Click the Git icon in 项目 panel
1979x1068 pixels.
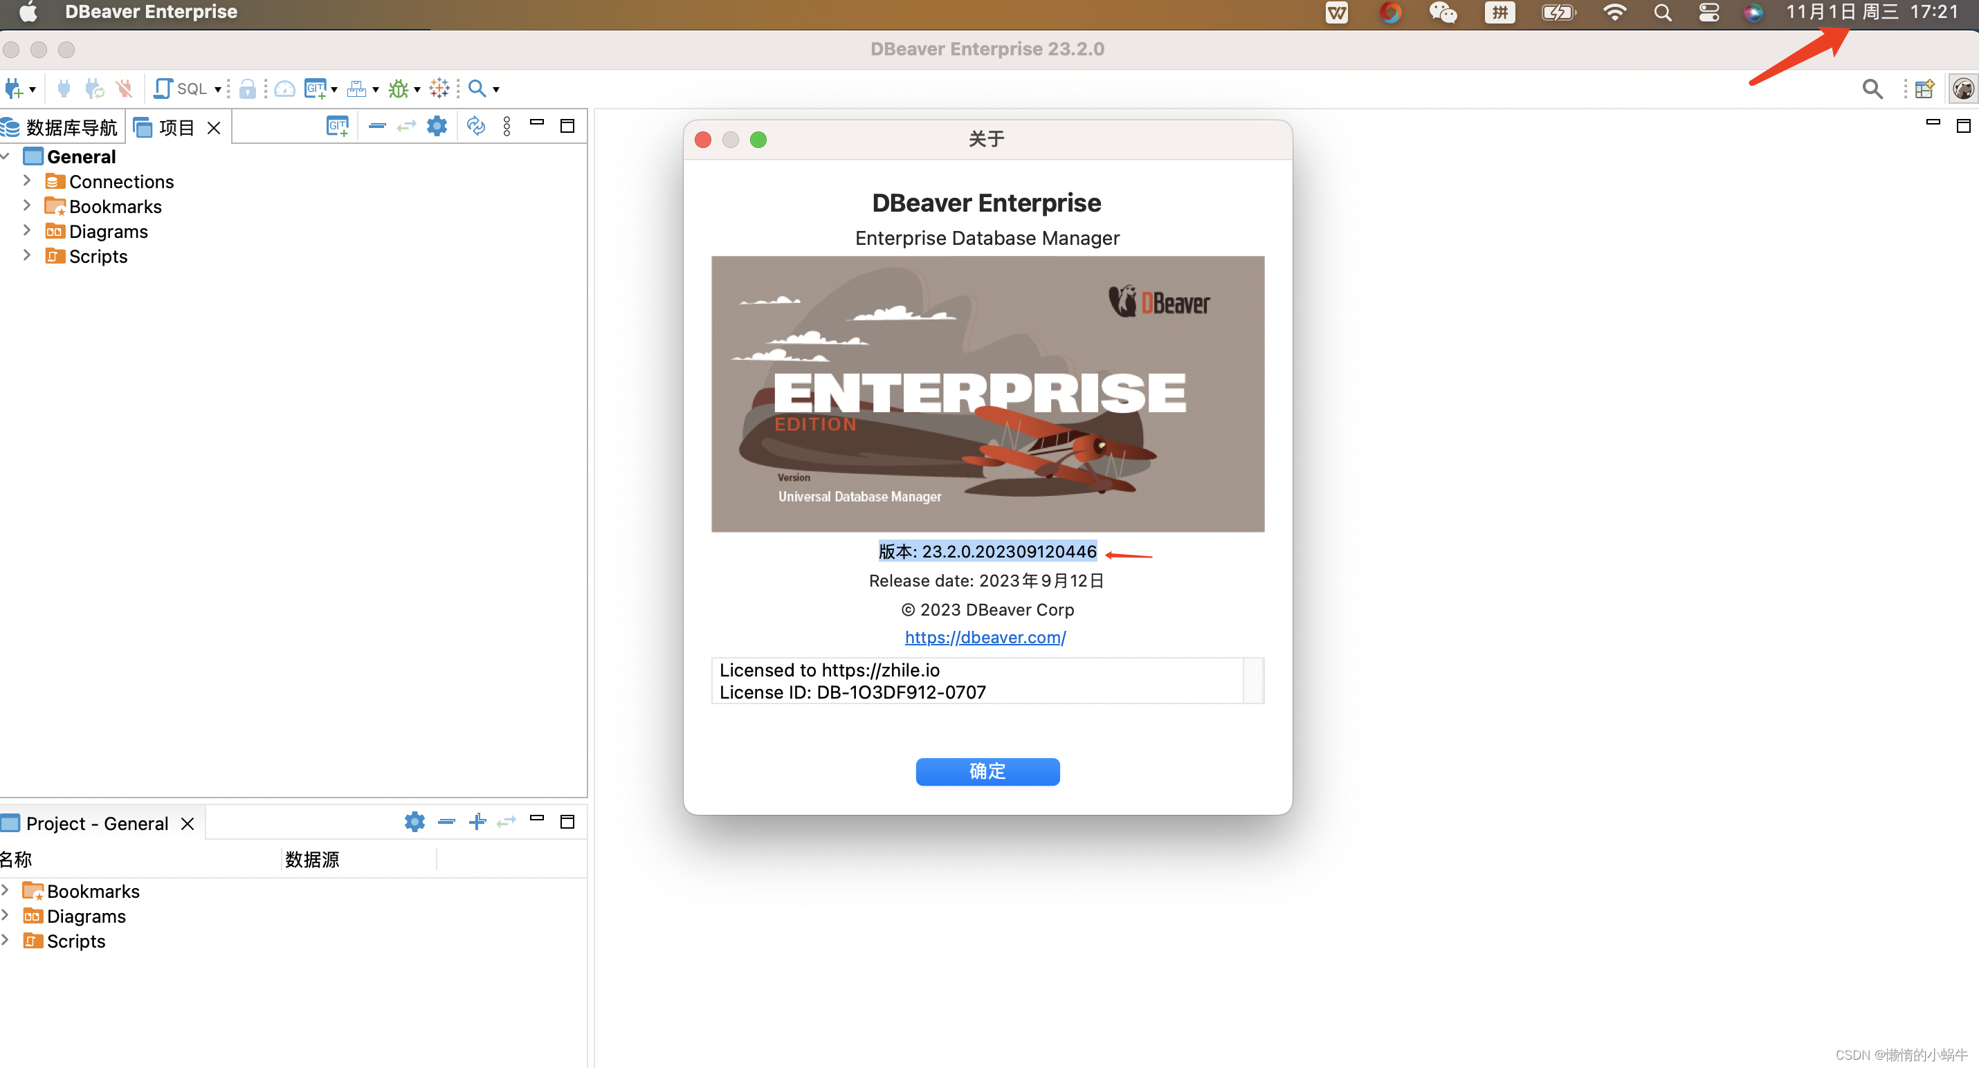point(337,127)
